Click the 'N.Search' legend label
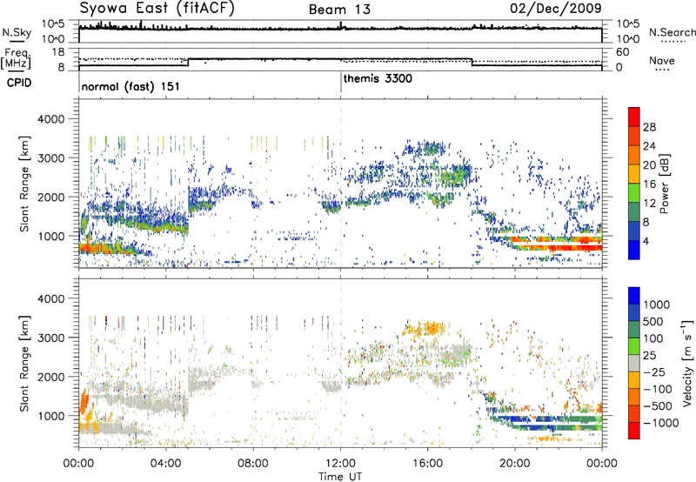Image resolution: width=696 pixels, height=482 pixels. 672,32
